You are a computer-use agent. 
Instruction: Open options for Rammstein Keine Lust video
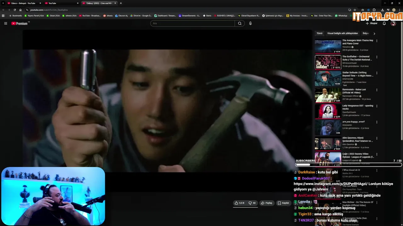pos(377,89)
